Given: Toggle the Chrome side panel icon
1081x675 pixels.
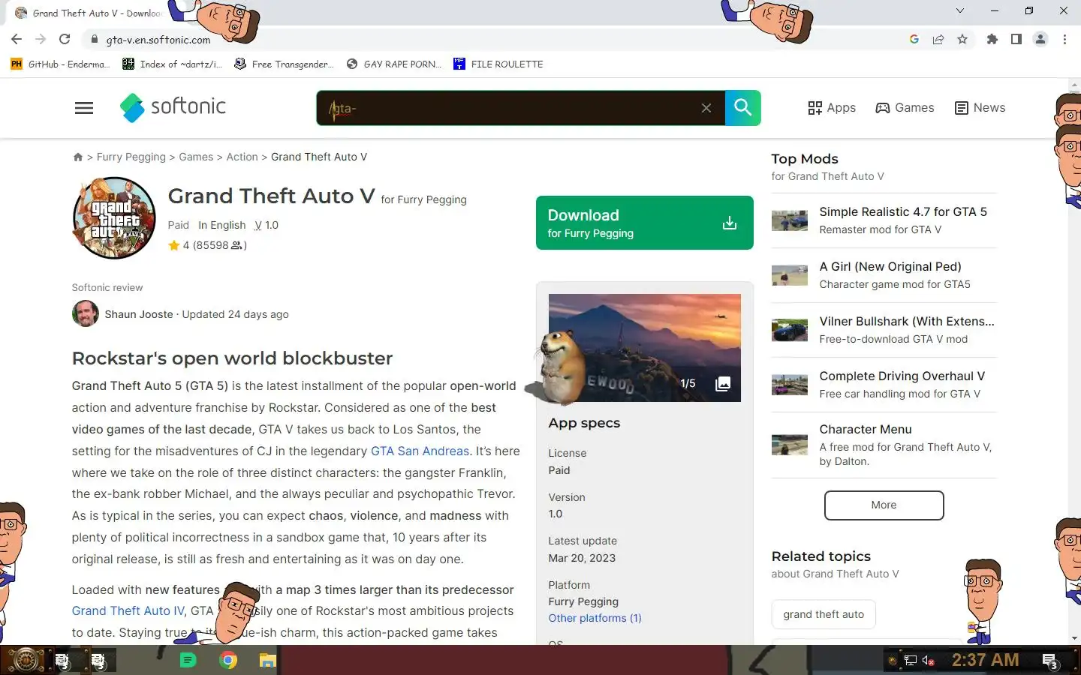Looking at the screenshot, I should [x=1016, y=39].
